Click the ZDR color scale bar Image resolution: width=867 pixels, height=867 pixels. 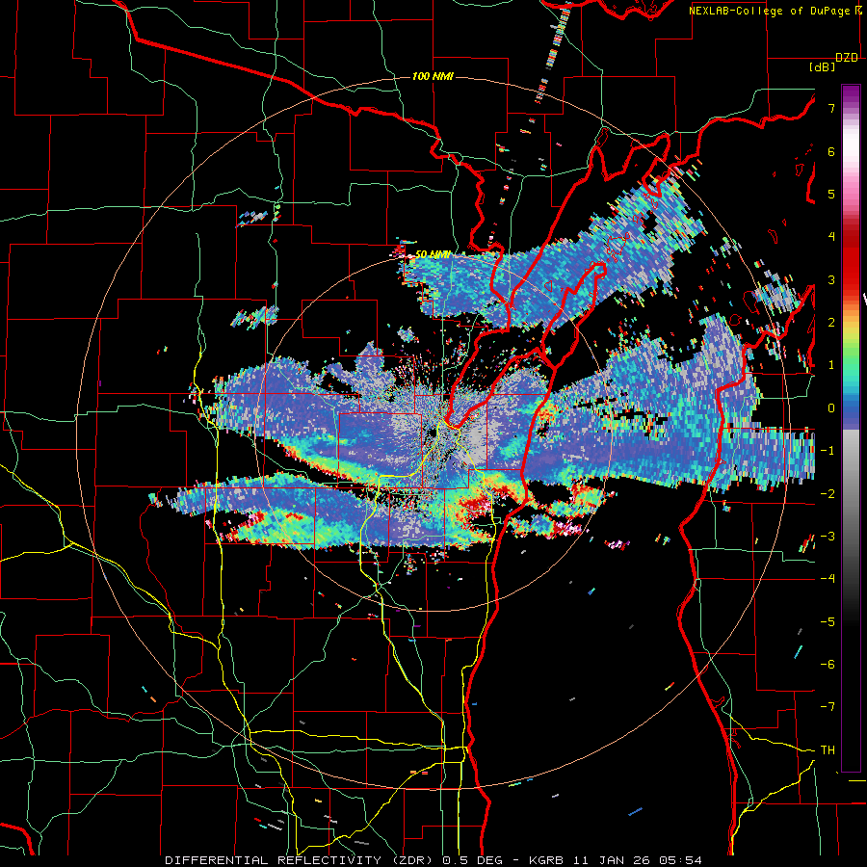(x=851, y=428)
